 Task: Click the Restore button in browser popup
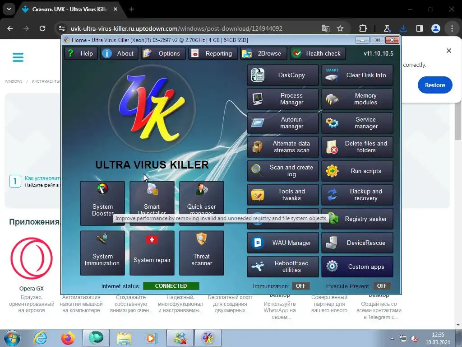435,85
